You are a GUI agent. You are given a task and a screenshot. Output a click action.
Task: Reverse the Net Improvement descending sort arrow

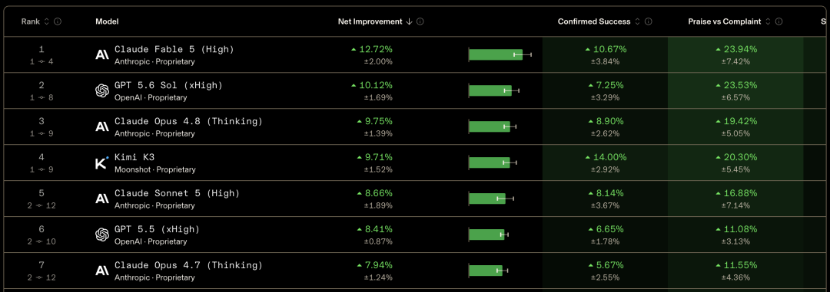[409, 21]
